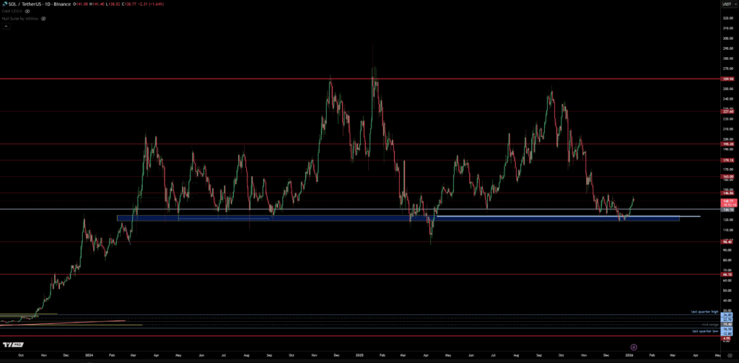The width and height of the screenshot is (739, 363).
Task: Toggle visibility of Hull Suite indicator
Action: (43, 18)
